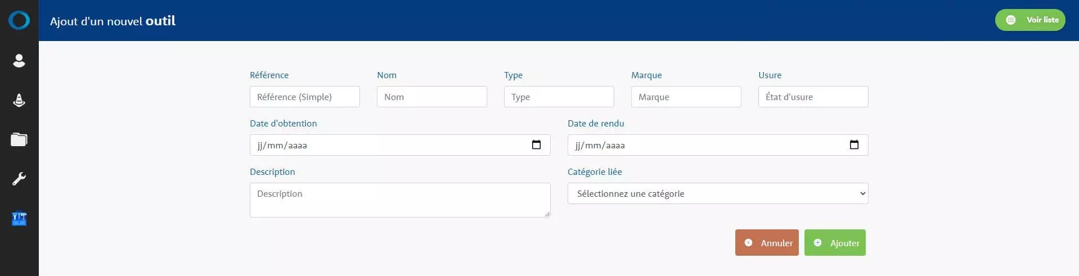Focus the État d'usure field
Screen dimensions: 1079x276
point(813,97)
